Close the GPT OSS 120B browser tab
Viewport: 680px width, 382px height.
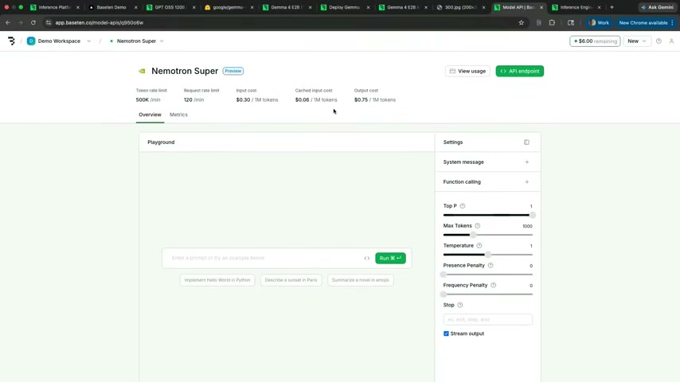click(193, 7)
